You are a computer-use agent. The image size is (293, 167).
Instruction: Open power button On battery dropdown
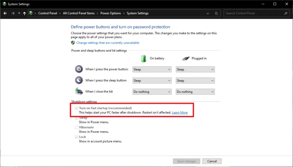click(152, 69)
